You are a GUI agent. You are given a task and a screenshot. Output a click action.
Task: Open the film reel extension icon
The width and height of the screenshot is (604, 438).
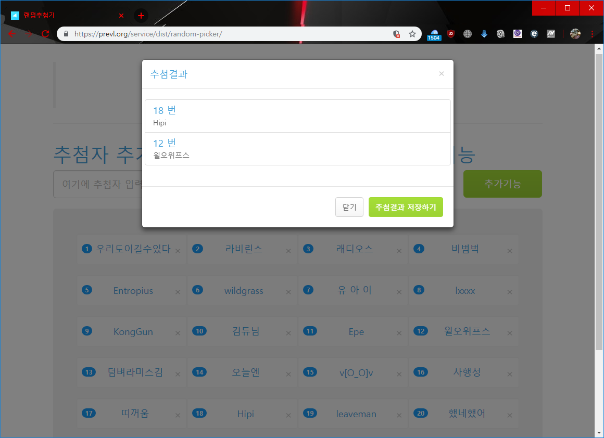pyautogui.click(x=500, y=34)
